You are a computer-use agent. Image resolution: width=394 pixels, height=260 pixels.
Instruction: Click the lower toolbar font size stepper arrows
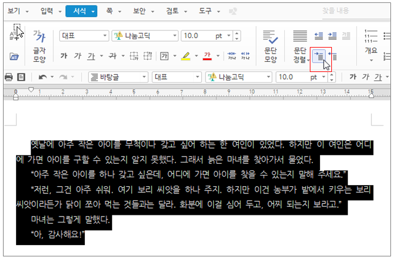tap(332, 77)
